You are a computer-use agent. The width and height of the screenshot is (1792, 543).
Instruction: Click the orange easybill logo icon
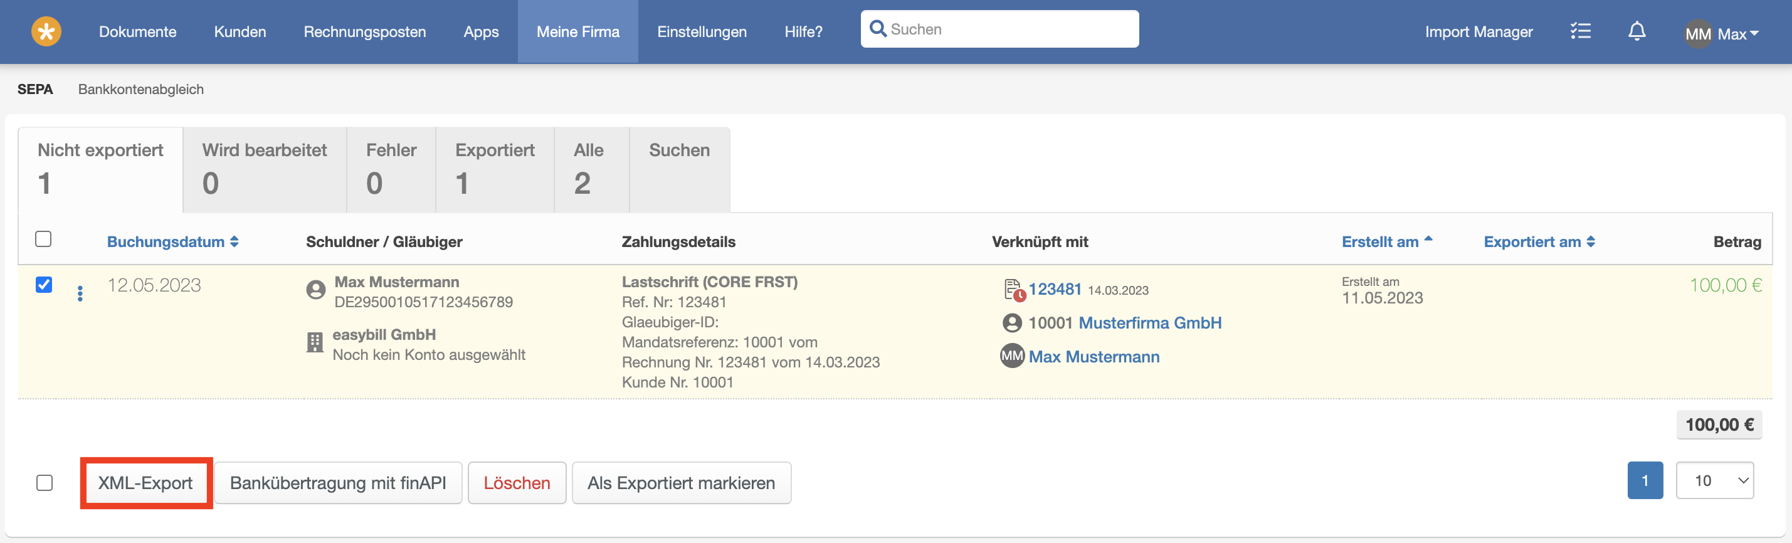point(46,31)
